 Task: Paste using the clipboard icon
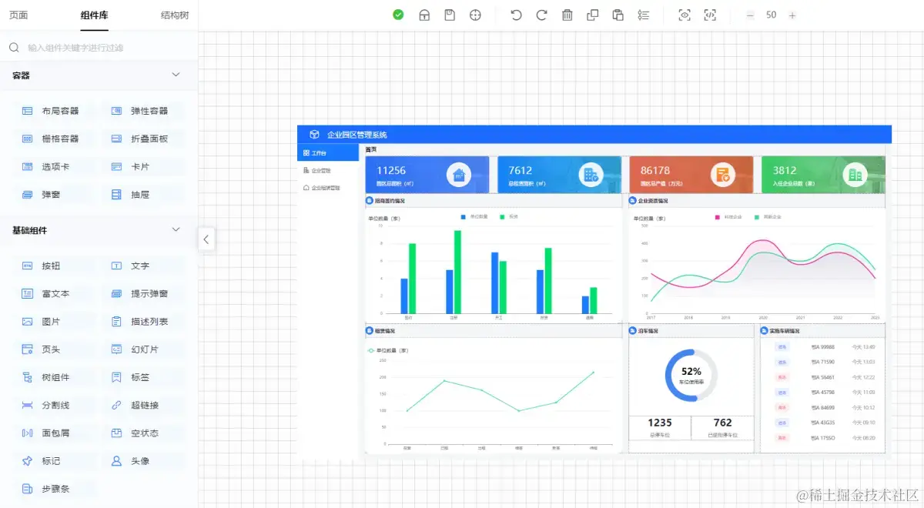(x=618, y=15)
